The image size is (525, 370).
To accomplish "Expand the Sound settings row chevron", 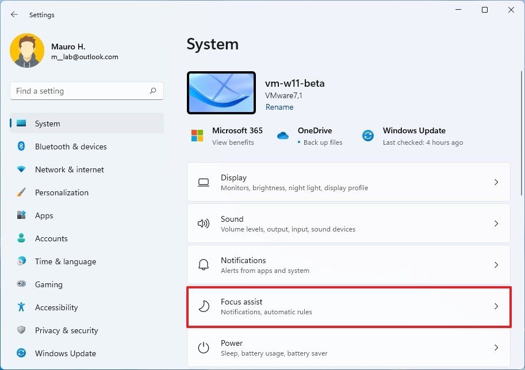I will [496, 223].
